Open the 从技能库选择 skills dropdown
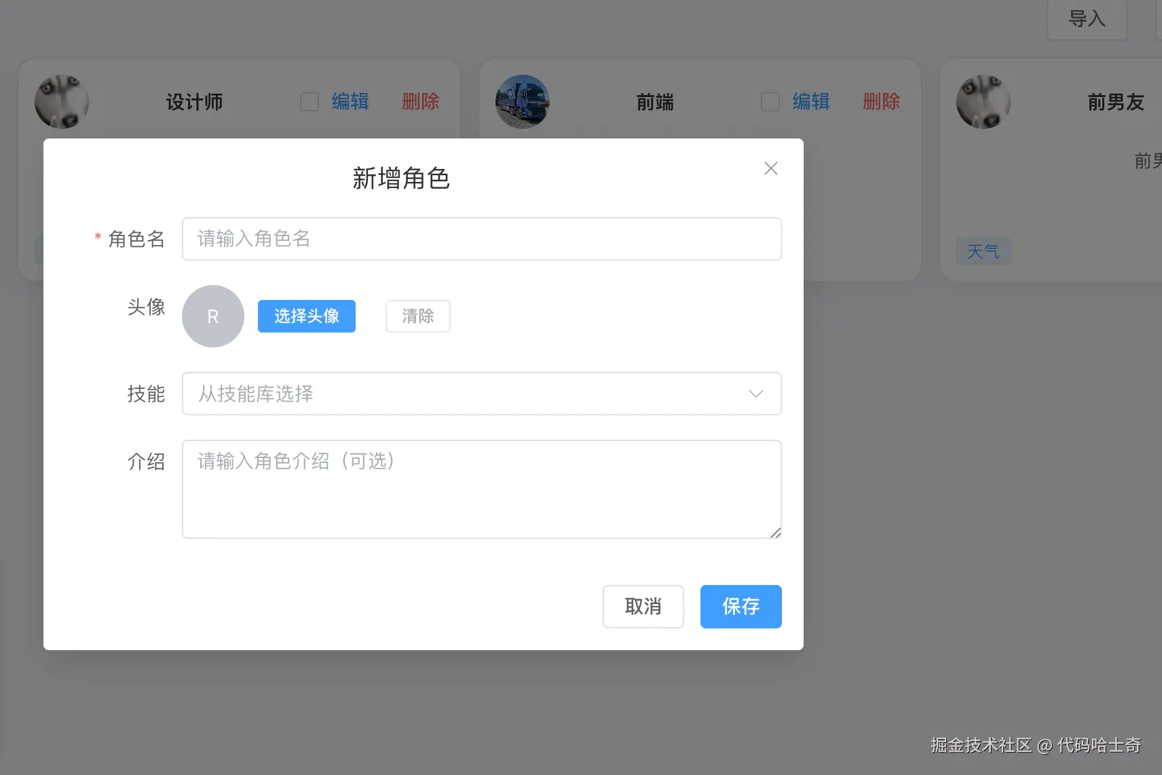 (x=481, y=394)
